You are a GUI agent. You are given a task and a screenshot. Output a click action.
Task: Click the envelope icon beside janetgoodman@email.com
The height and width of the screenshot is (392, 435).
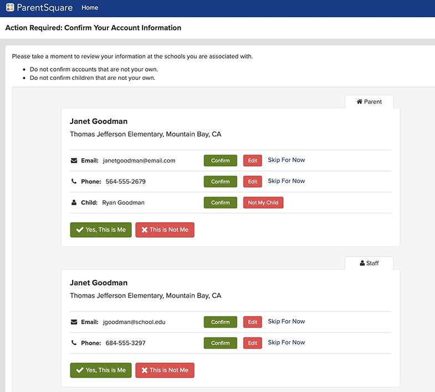(74, 160)
